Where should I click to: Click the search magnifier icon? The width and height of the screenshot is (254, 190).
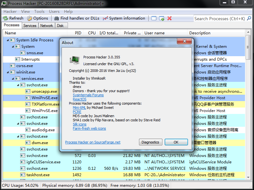tap(249, 18)
